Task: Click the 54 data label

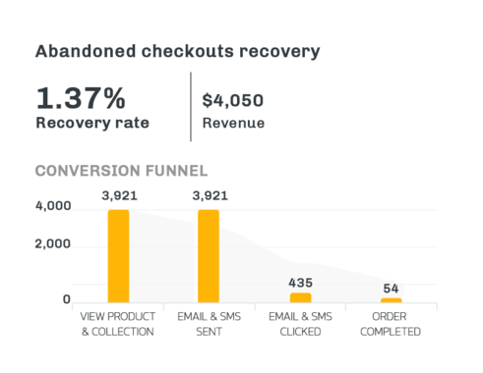Action: click(391, 289)
